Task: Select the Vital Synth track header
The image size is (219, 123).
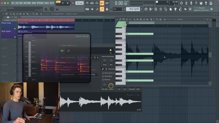Action: pos(9,34)
